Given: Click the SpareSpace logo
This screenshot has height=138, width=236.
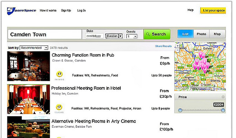Looking at the screenshot, I should click(x=21, y=11).
